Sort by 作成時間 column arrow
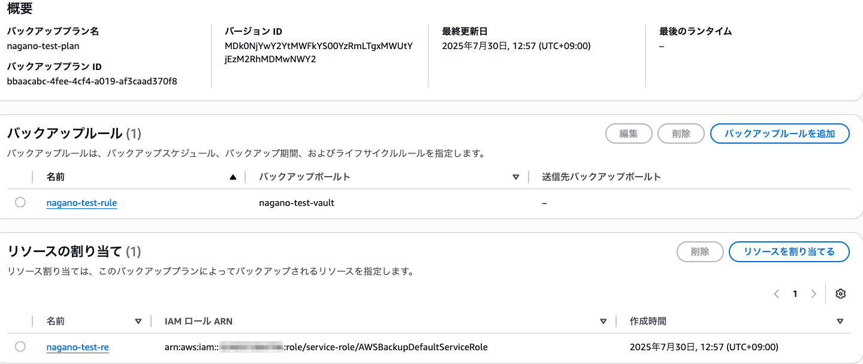Screen dimensions: 863x364 [x=840, y=321]
